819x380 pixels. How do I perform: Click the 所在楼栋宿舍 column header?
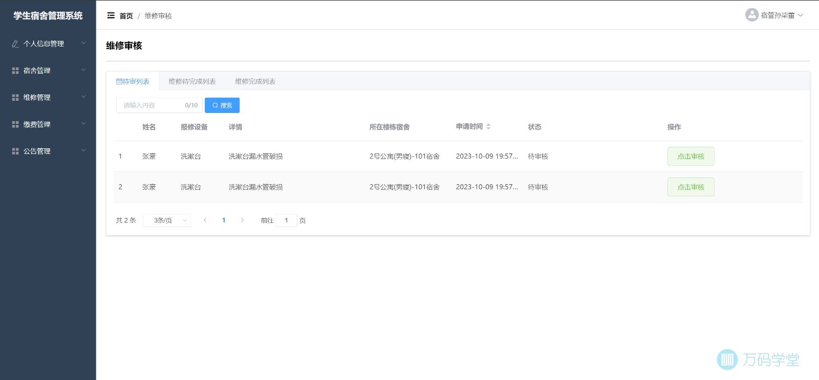click(390, 127)
